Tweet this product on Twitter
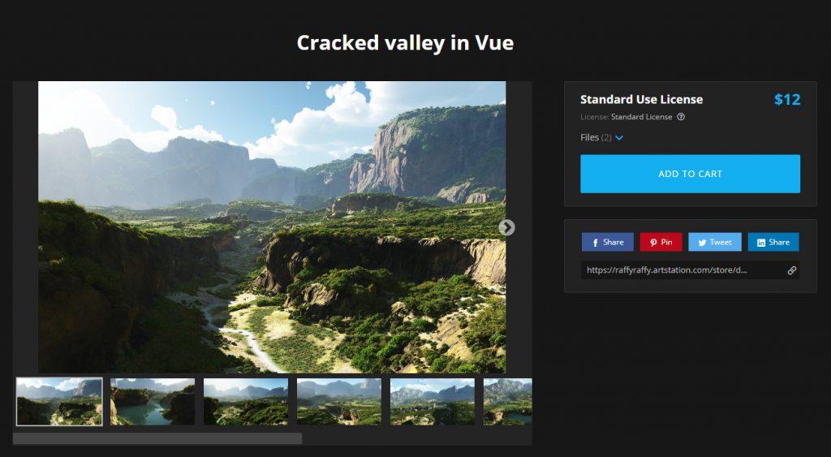831x457 pixels. (714, 242)
